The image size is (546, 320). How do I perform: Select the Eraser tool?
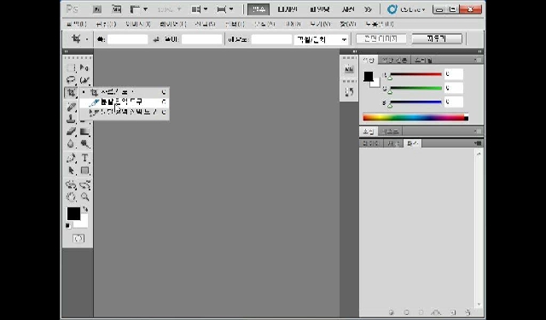71,131
